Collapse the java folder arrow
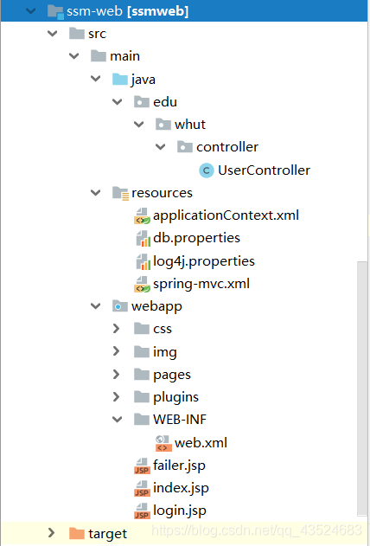This screenshot has width=370, height=546. [96, 79]
